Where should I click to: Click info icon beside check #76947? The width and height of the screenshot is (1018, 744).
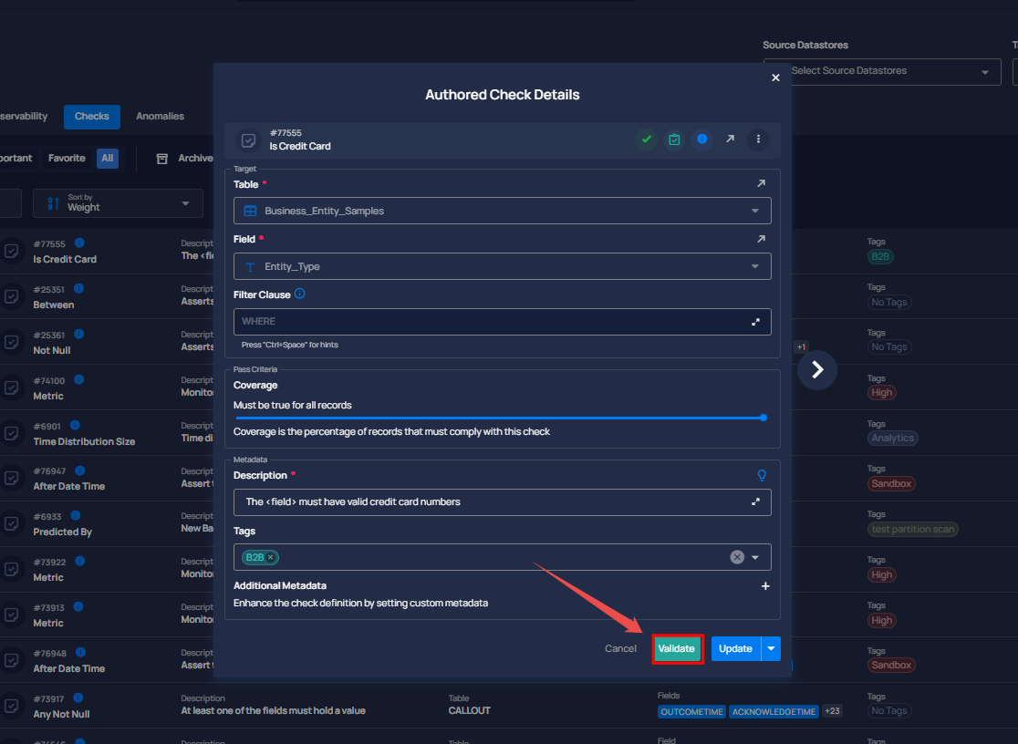click(x=80, y=470)
